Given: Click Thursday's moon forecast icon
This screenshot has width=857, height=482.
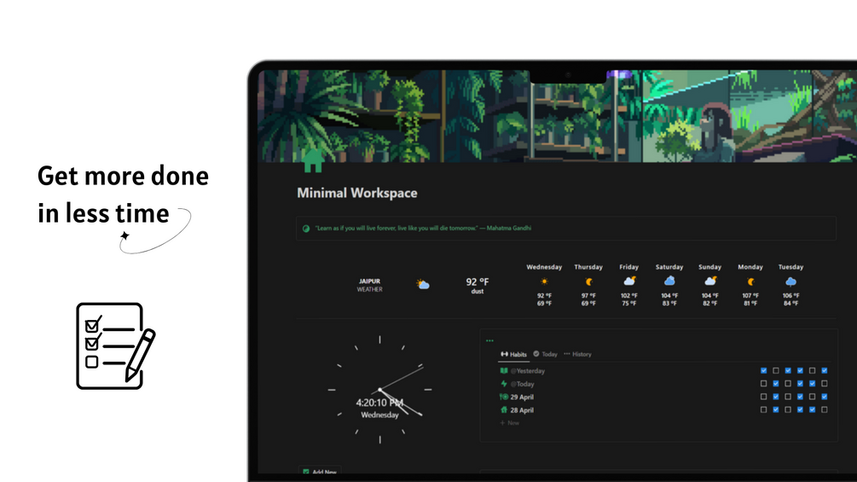Looking at the screenshot, I should pyautogui.click(x=588, y=282).
